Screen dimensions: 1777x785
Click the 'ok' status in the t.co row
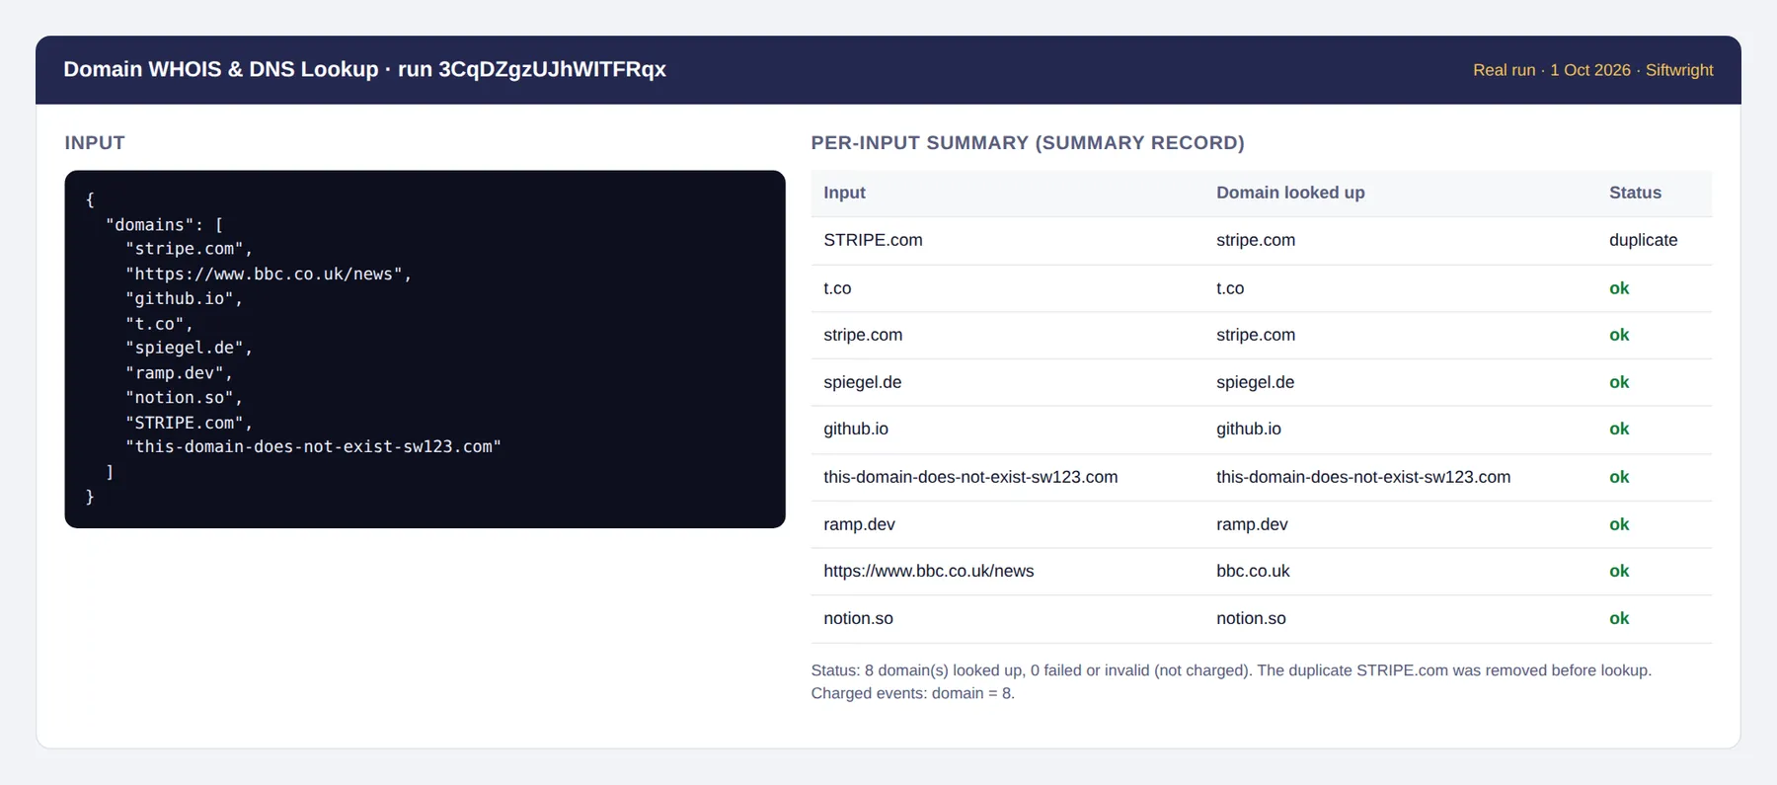pos(1619,288)
